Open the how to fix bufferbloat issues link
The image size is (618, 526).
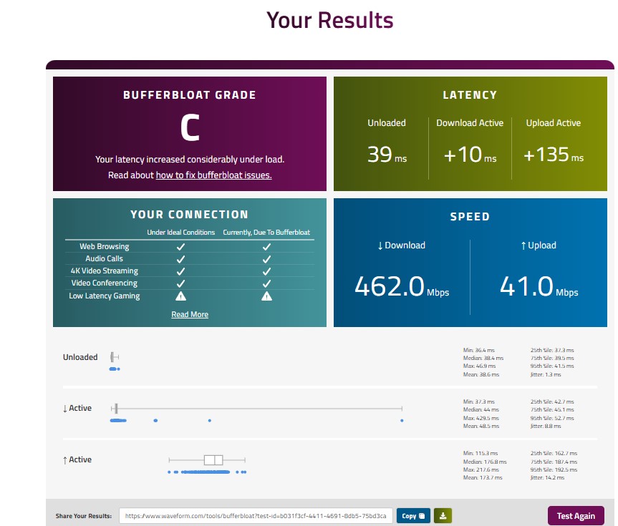[213, 175]
